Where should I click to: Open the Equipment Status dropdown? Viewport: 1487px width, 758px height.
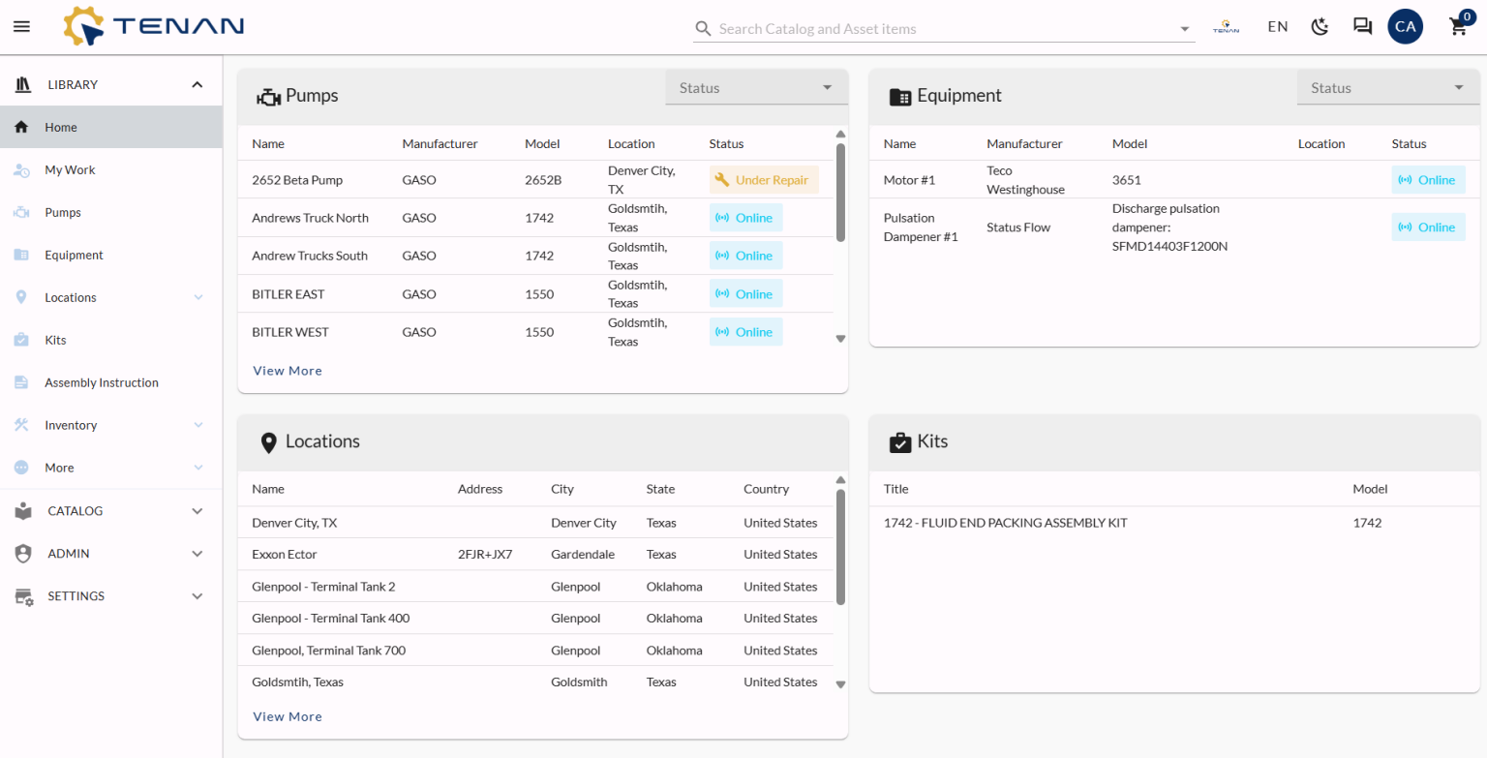[1388, 87]
